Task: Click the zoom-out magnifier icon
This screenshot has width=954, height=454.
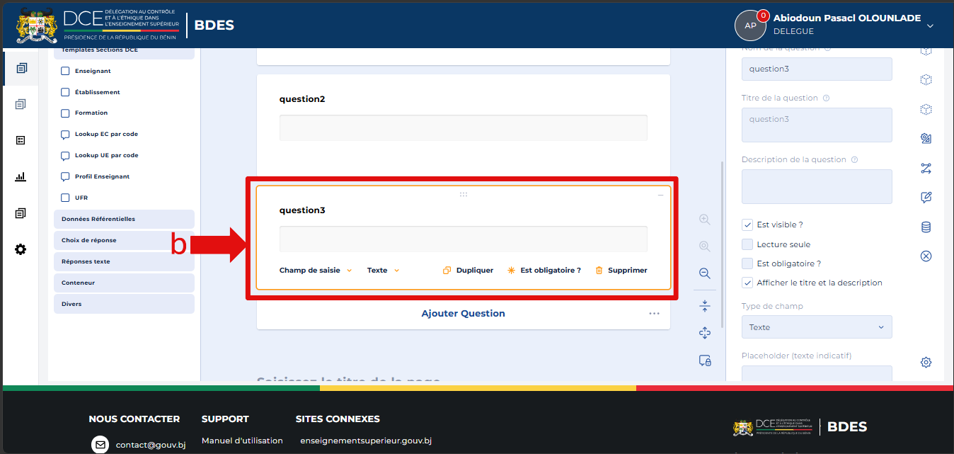Action: click(x=704, y=273)
